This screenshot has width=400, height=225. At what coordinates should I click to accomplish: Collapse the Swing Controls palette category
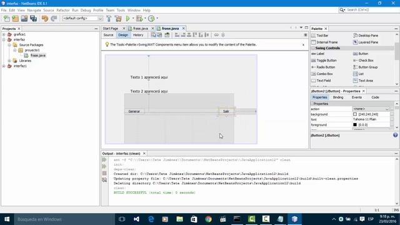click(x=313, y=48)
